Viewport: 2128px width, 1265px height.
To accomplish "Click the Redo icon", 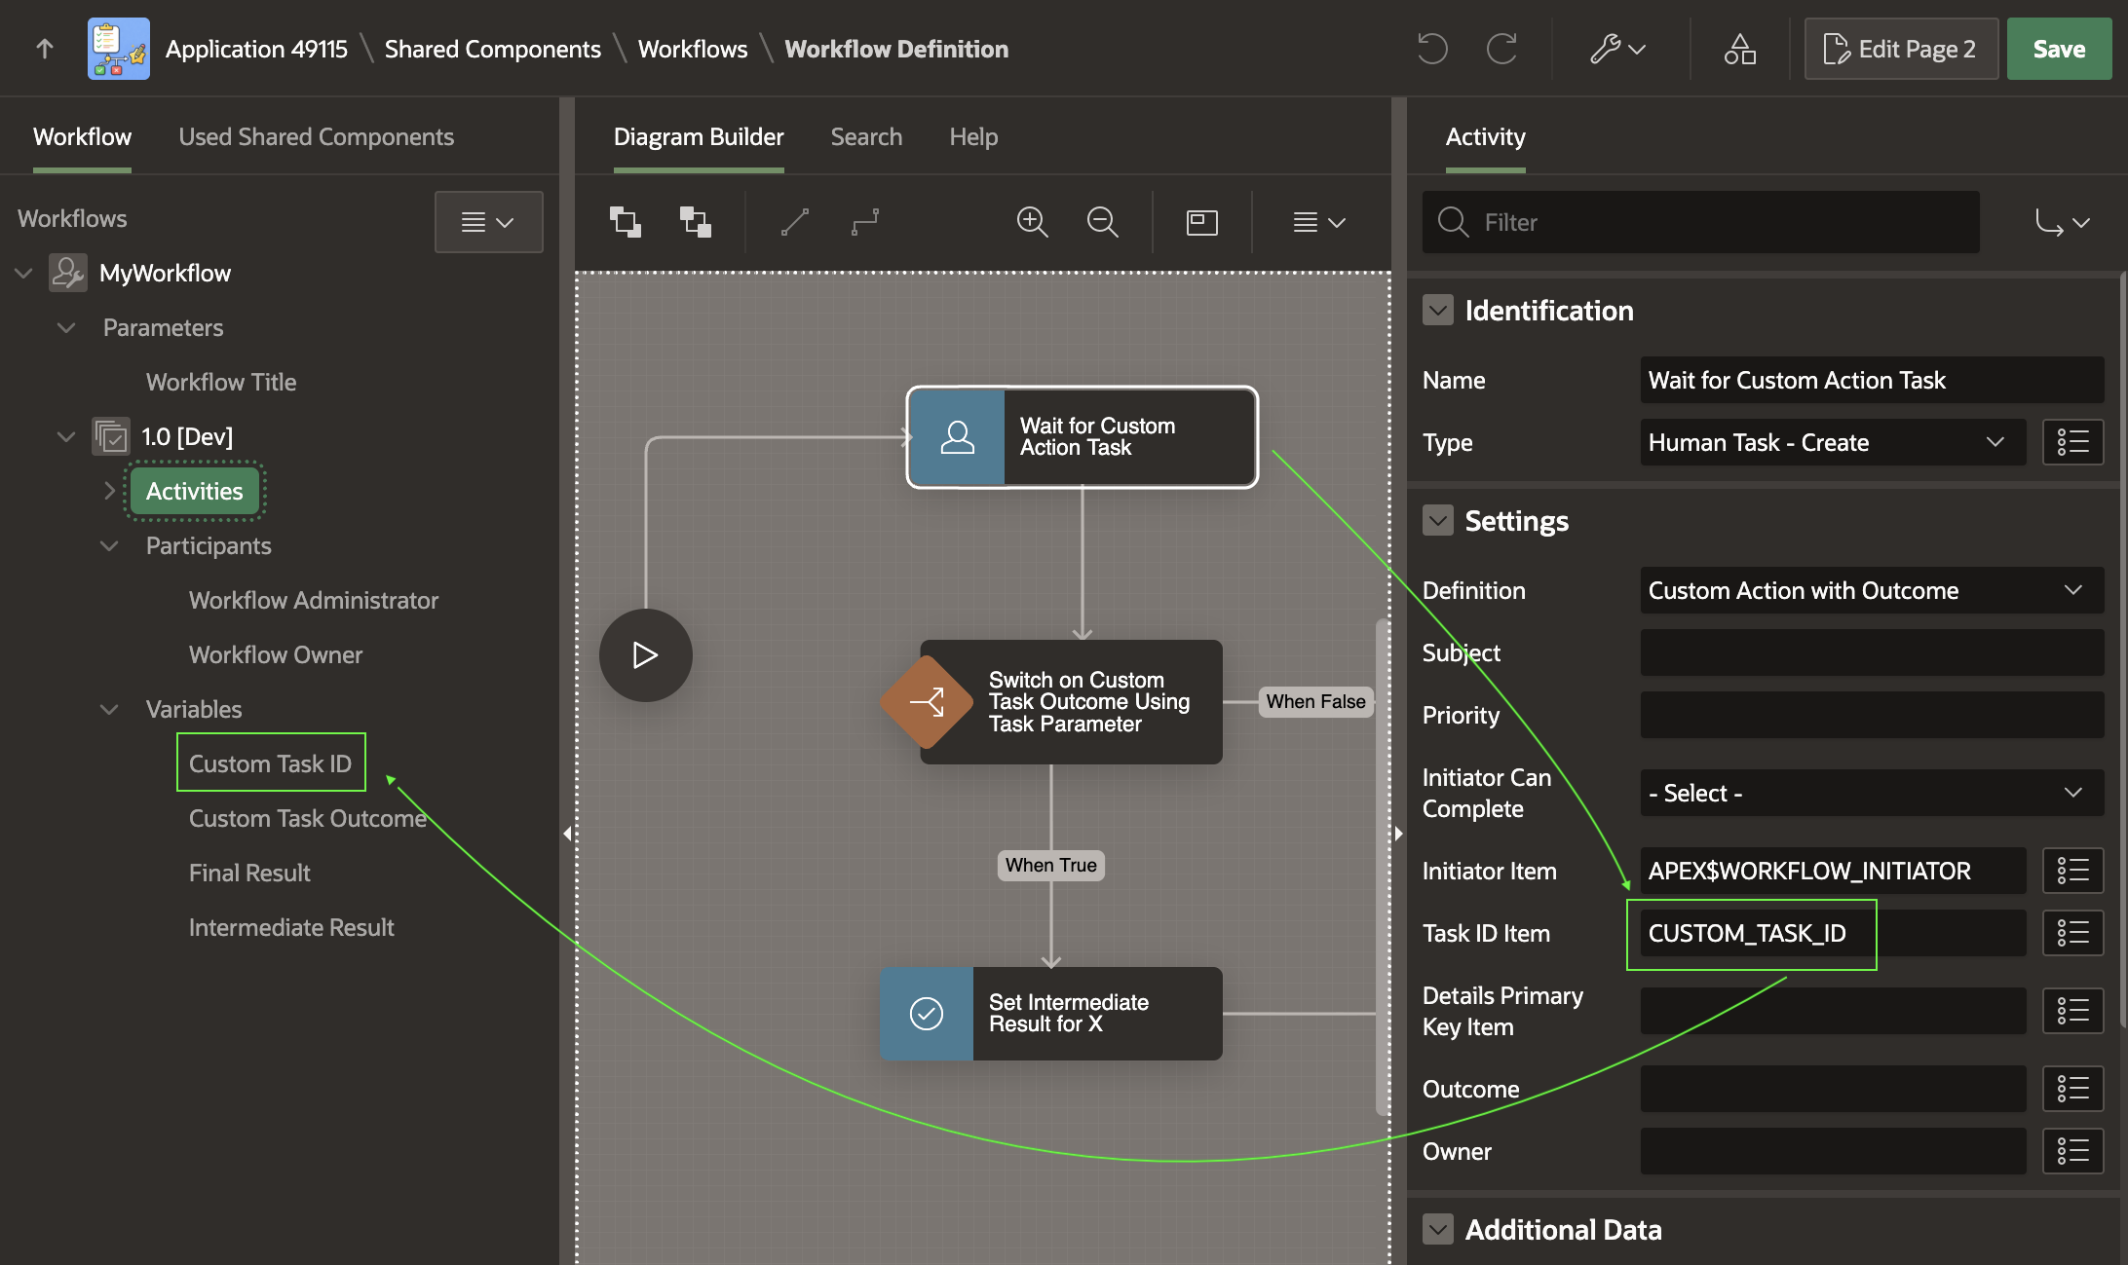I will [x=1501, y=49].
